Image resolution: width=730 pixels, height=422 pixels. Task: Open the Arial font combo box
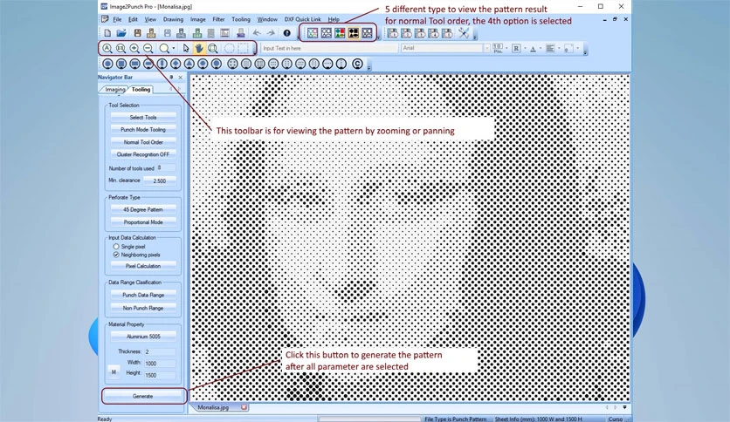(x=445, y=48)
